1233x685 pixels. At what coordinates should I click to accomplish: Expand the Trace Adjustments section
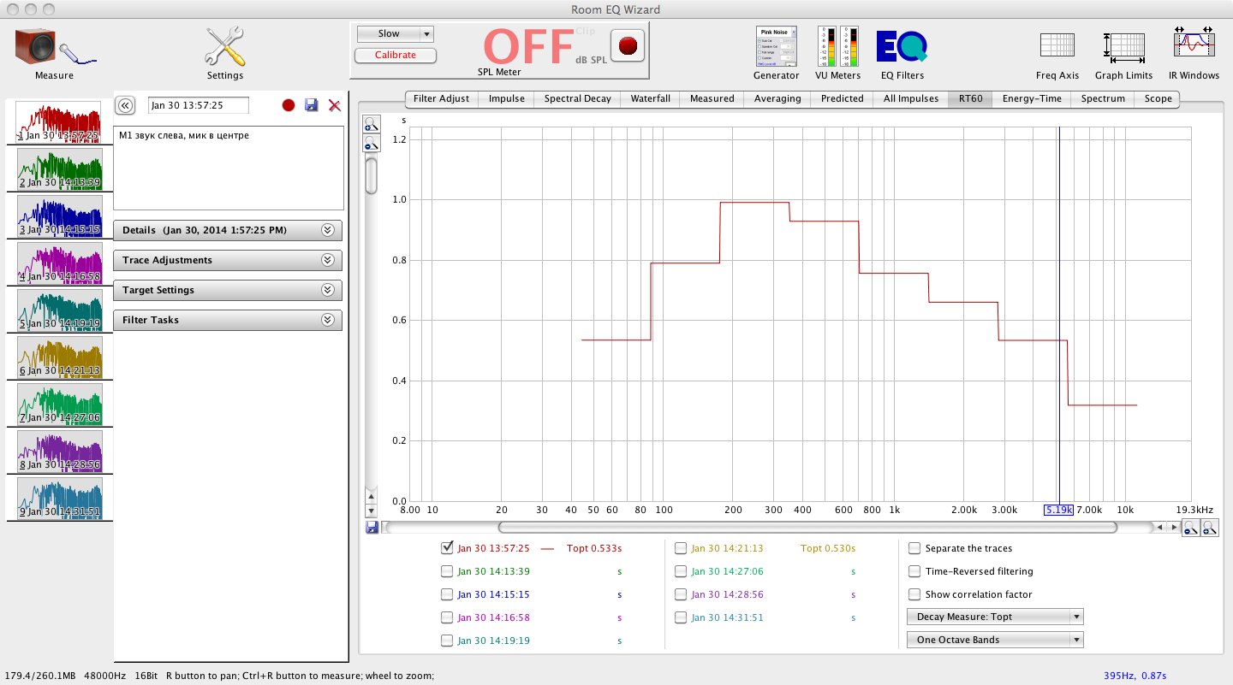click(x=227, y=260)
